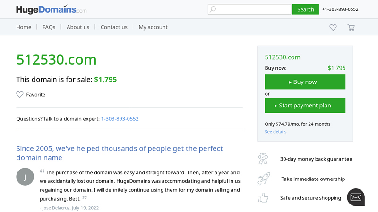Open the HugeDomains.com logo homepage

52,9
